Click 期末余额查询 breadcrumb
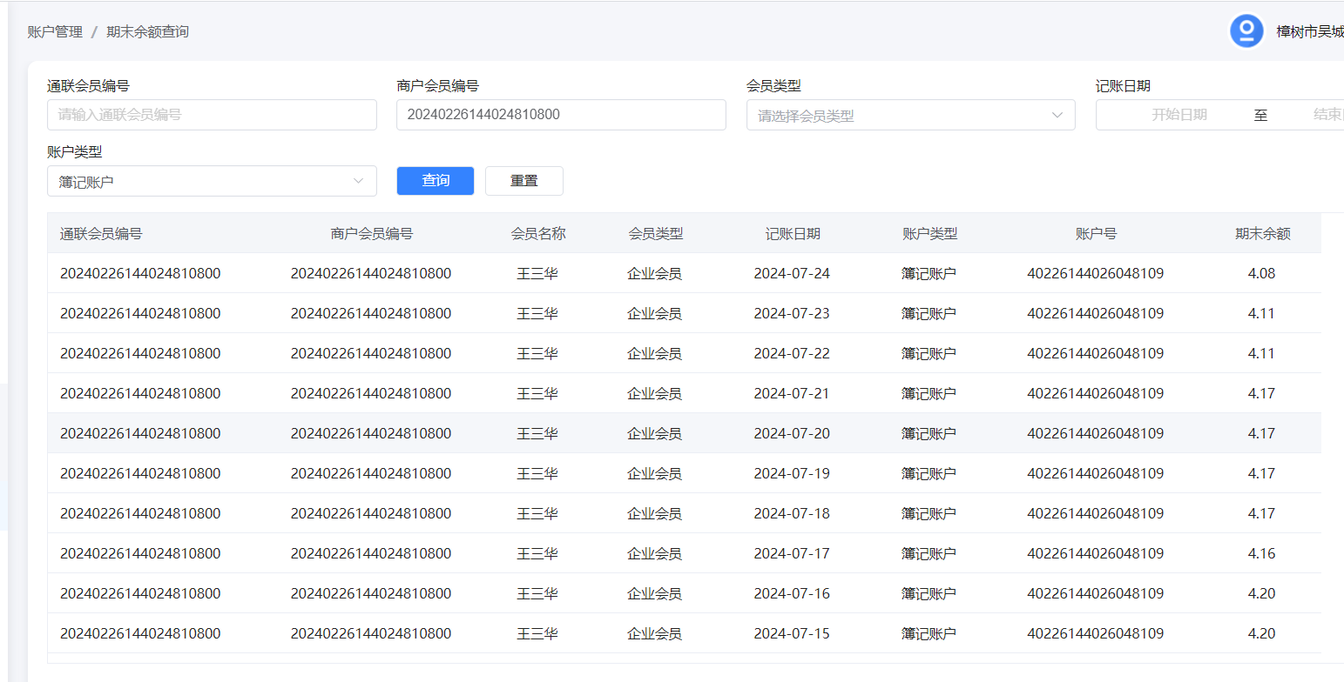This screenshot has width=1344, height=682. (x=147, y=32)
